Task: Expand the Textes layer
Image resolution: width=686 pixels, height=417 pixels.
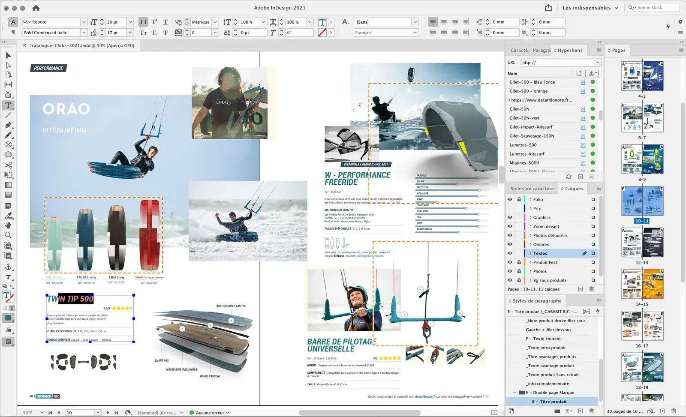Action: click(x=530, y=253)
